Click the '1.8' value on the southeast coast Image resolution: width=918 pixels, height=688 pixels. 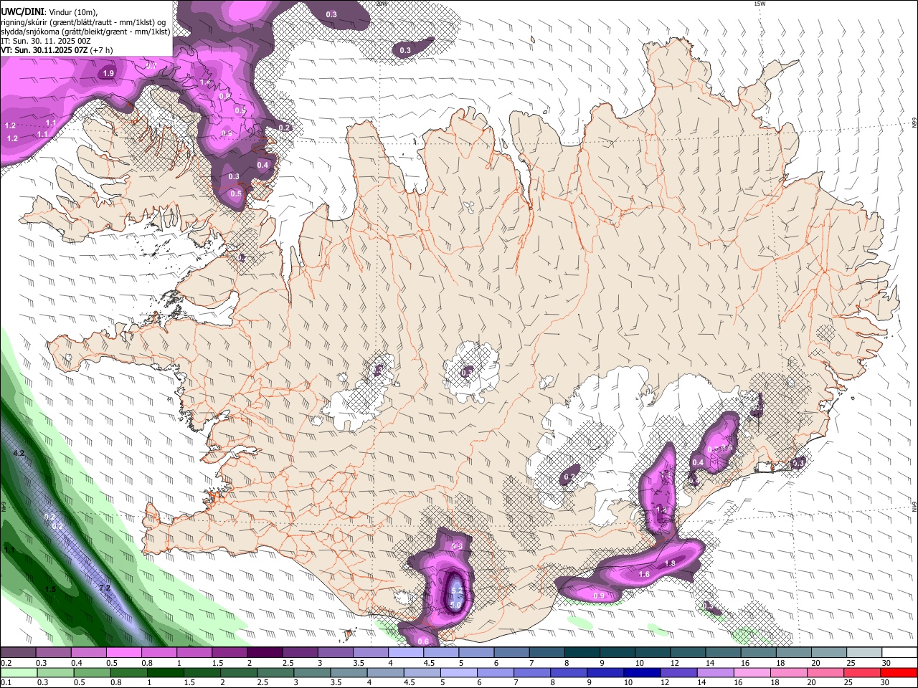670,564
